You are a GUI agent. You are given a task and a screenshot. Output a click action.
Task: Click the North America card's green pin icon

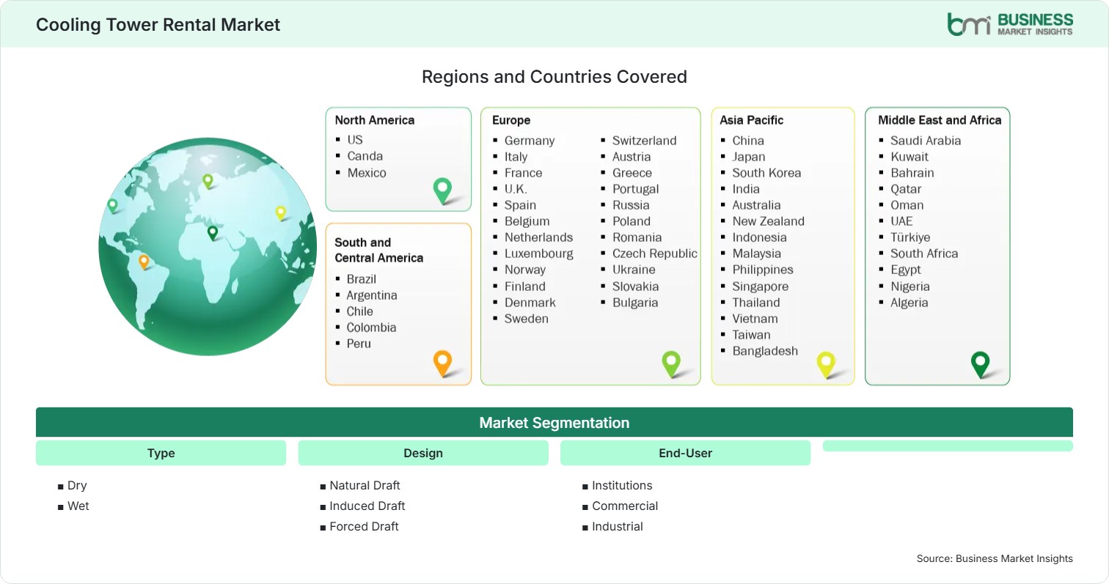tap(442, 191)
